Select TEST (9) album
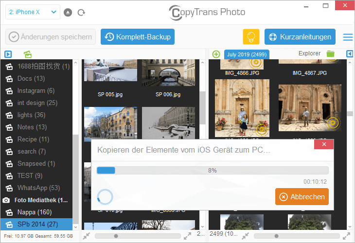 coord(36,176)
